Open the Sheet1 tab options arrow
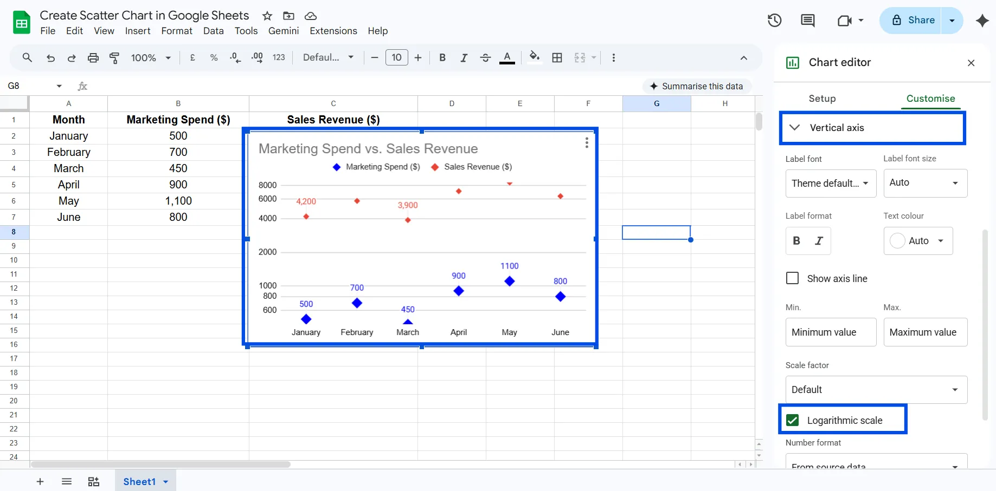This screenshot has width=996, height=491. (165, 482)
